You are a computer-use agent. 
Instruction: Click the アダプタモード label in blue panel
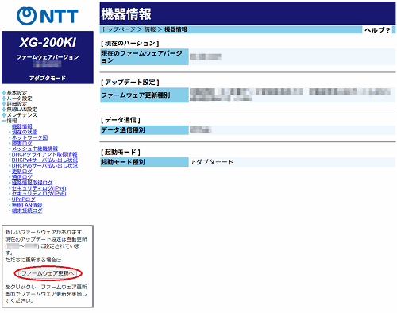[x=48, y=79]
